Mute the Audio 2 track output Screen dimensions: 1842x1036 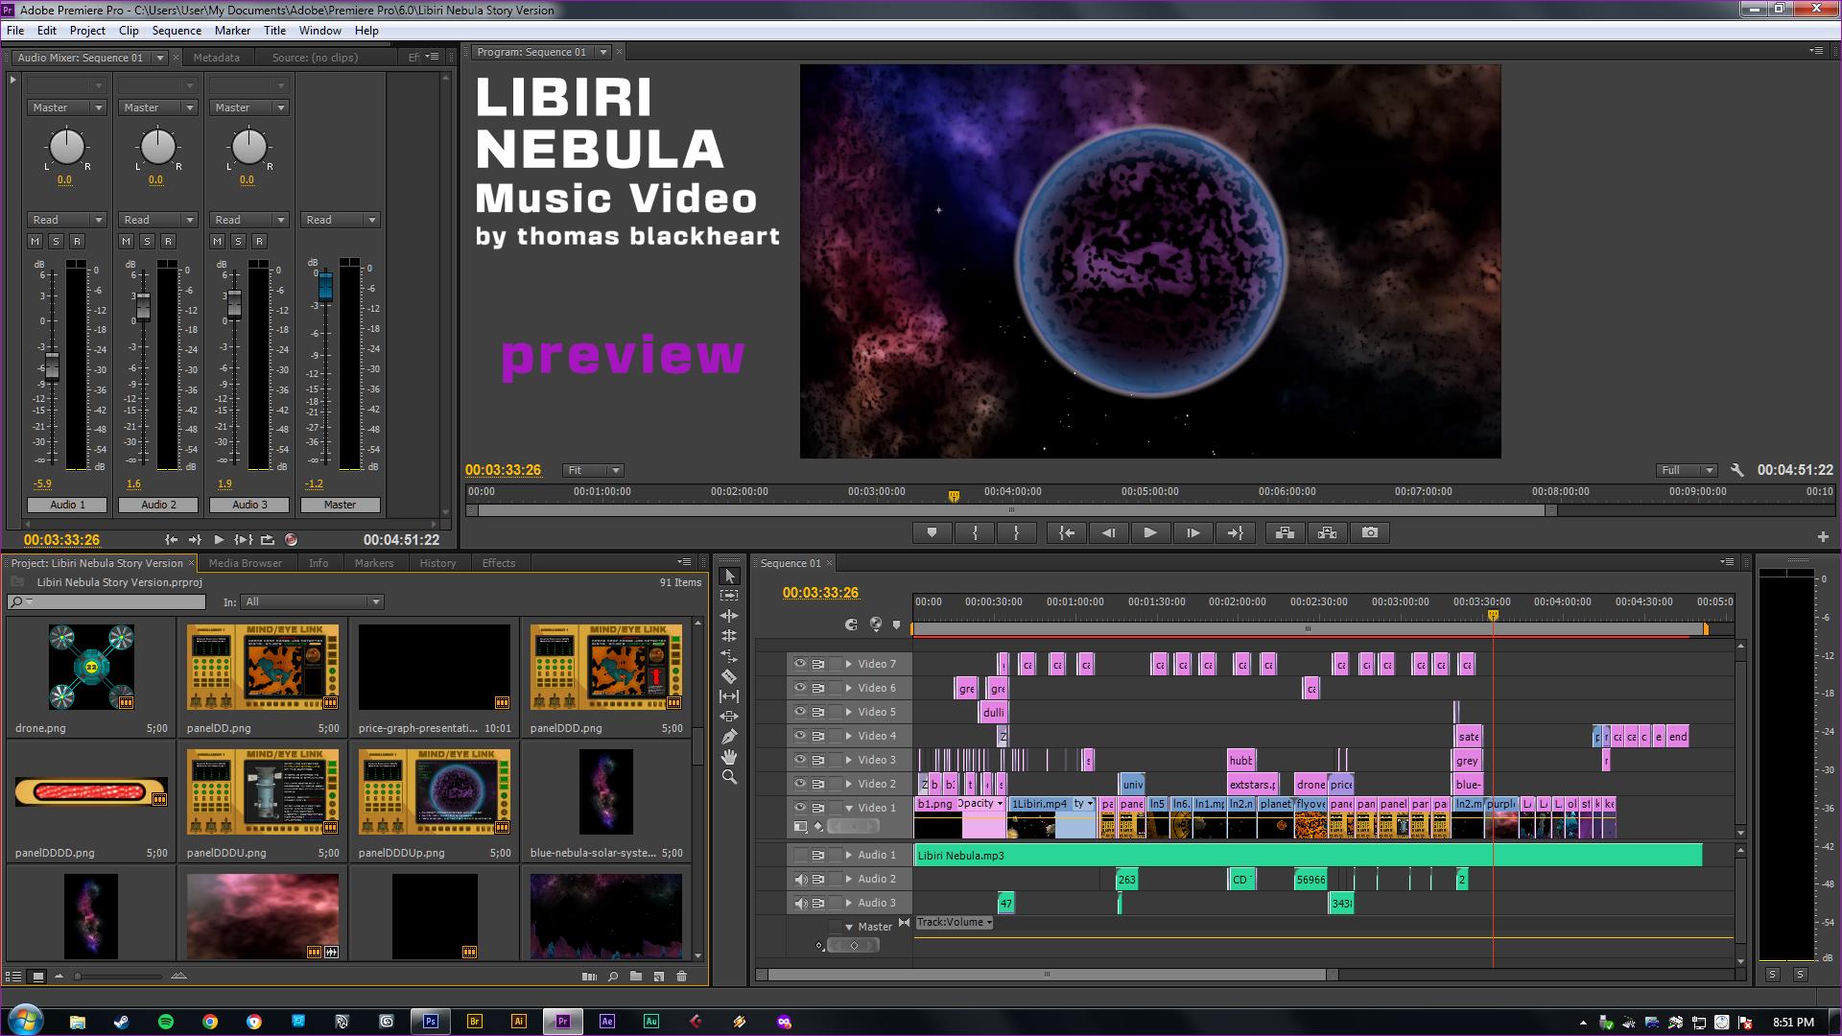click(799, 879)
